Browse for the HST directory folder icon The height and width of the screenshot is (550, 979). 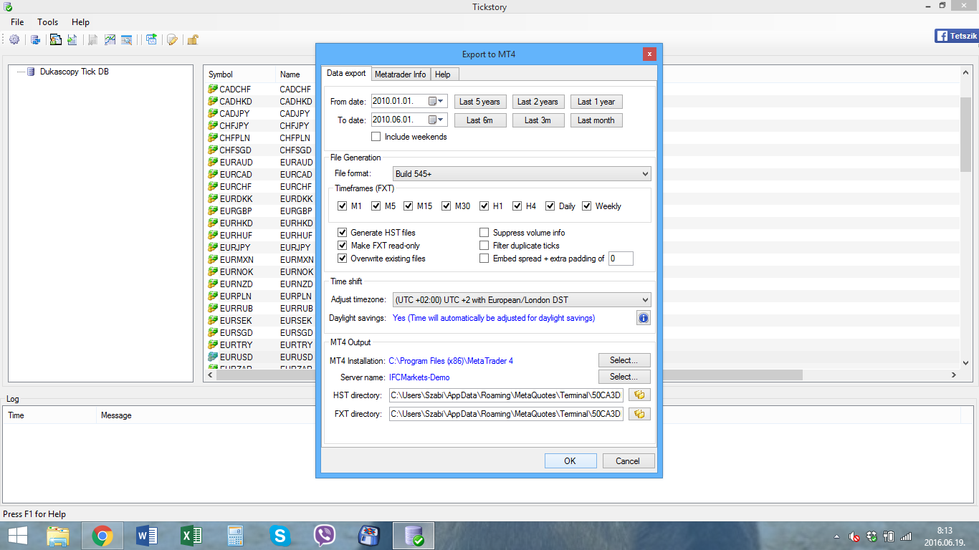(x=639, y=395)
